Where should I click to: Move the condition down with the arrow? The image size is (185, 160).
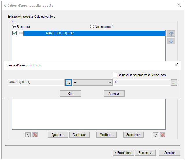point(171,41)
